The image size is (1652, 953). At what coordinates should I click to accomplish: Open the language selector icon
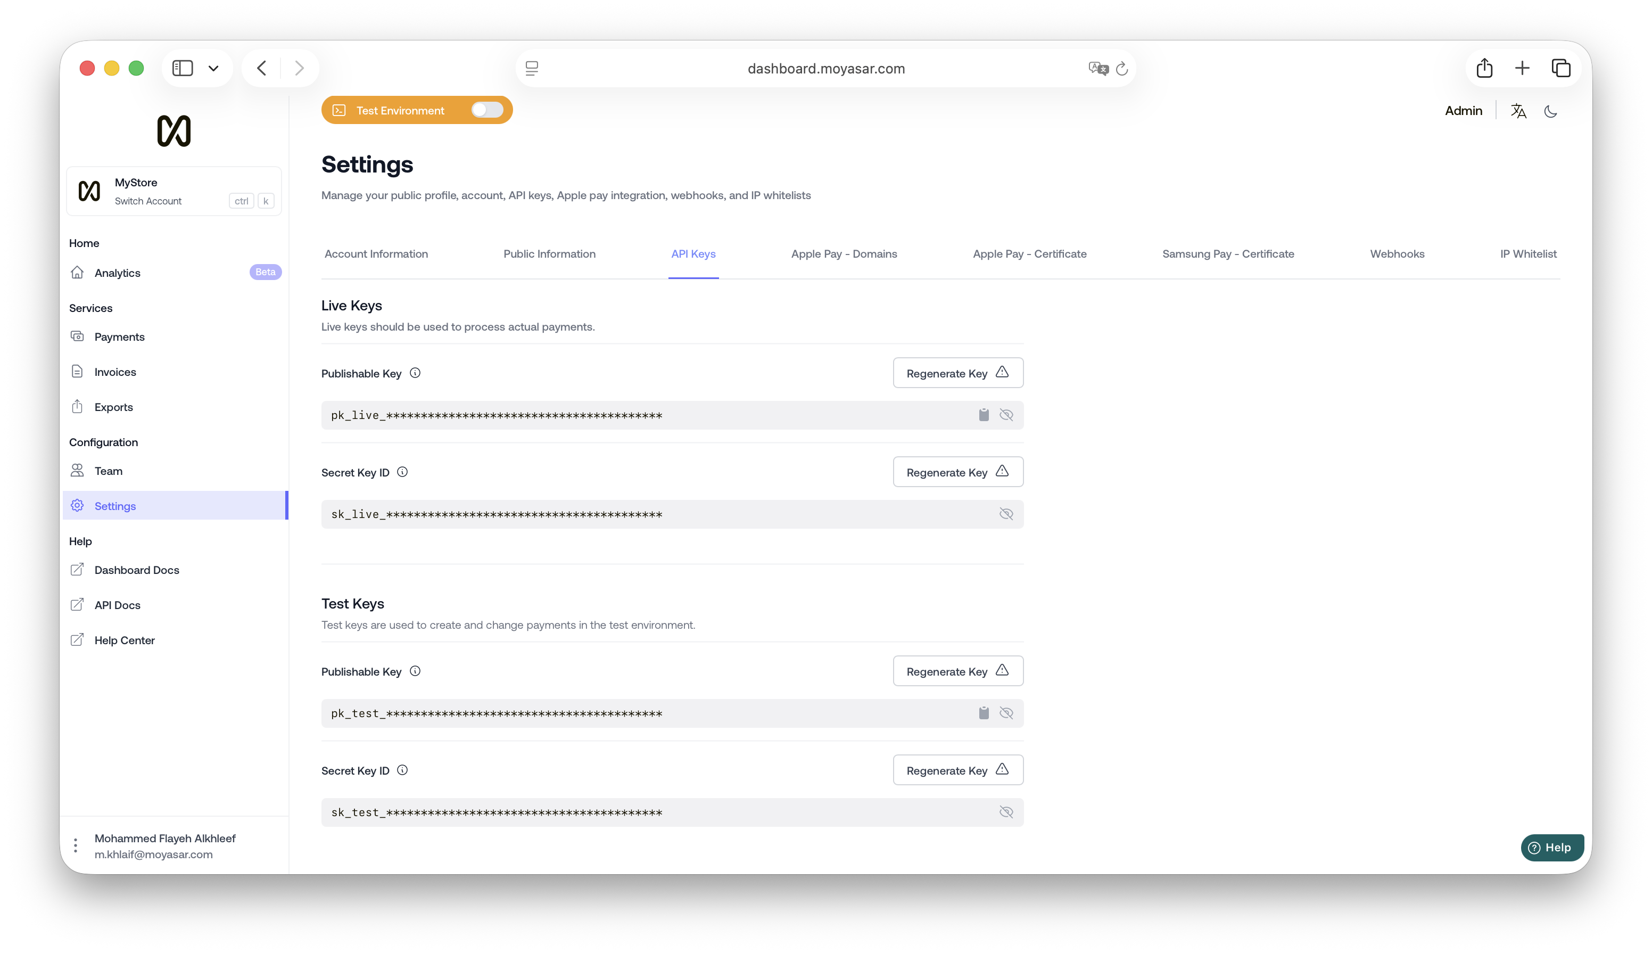click(x=1518, y=111)
